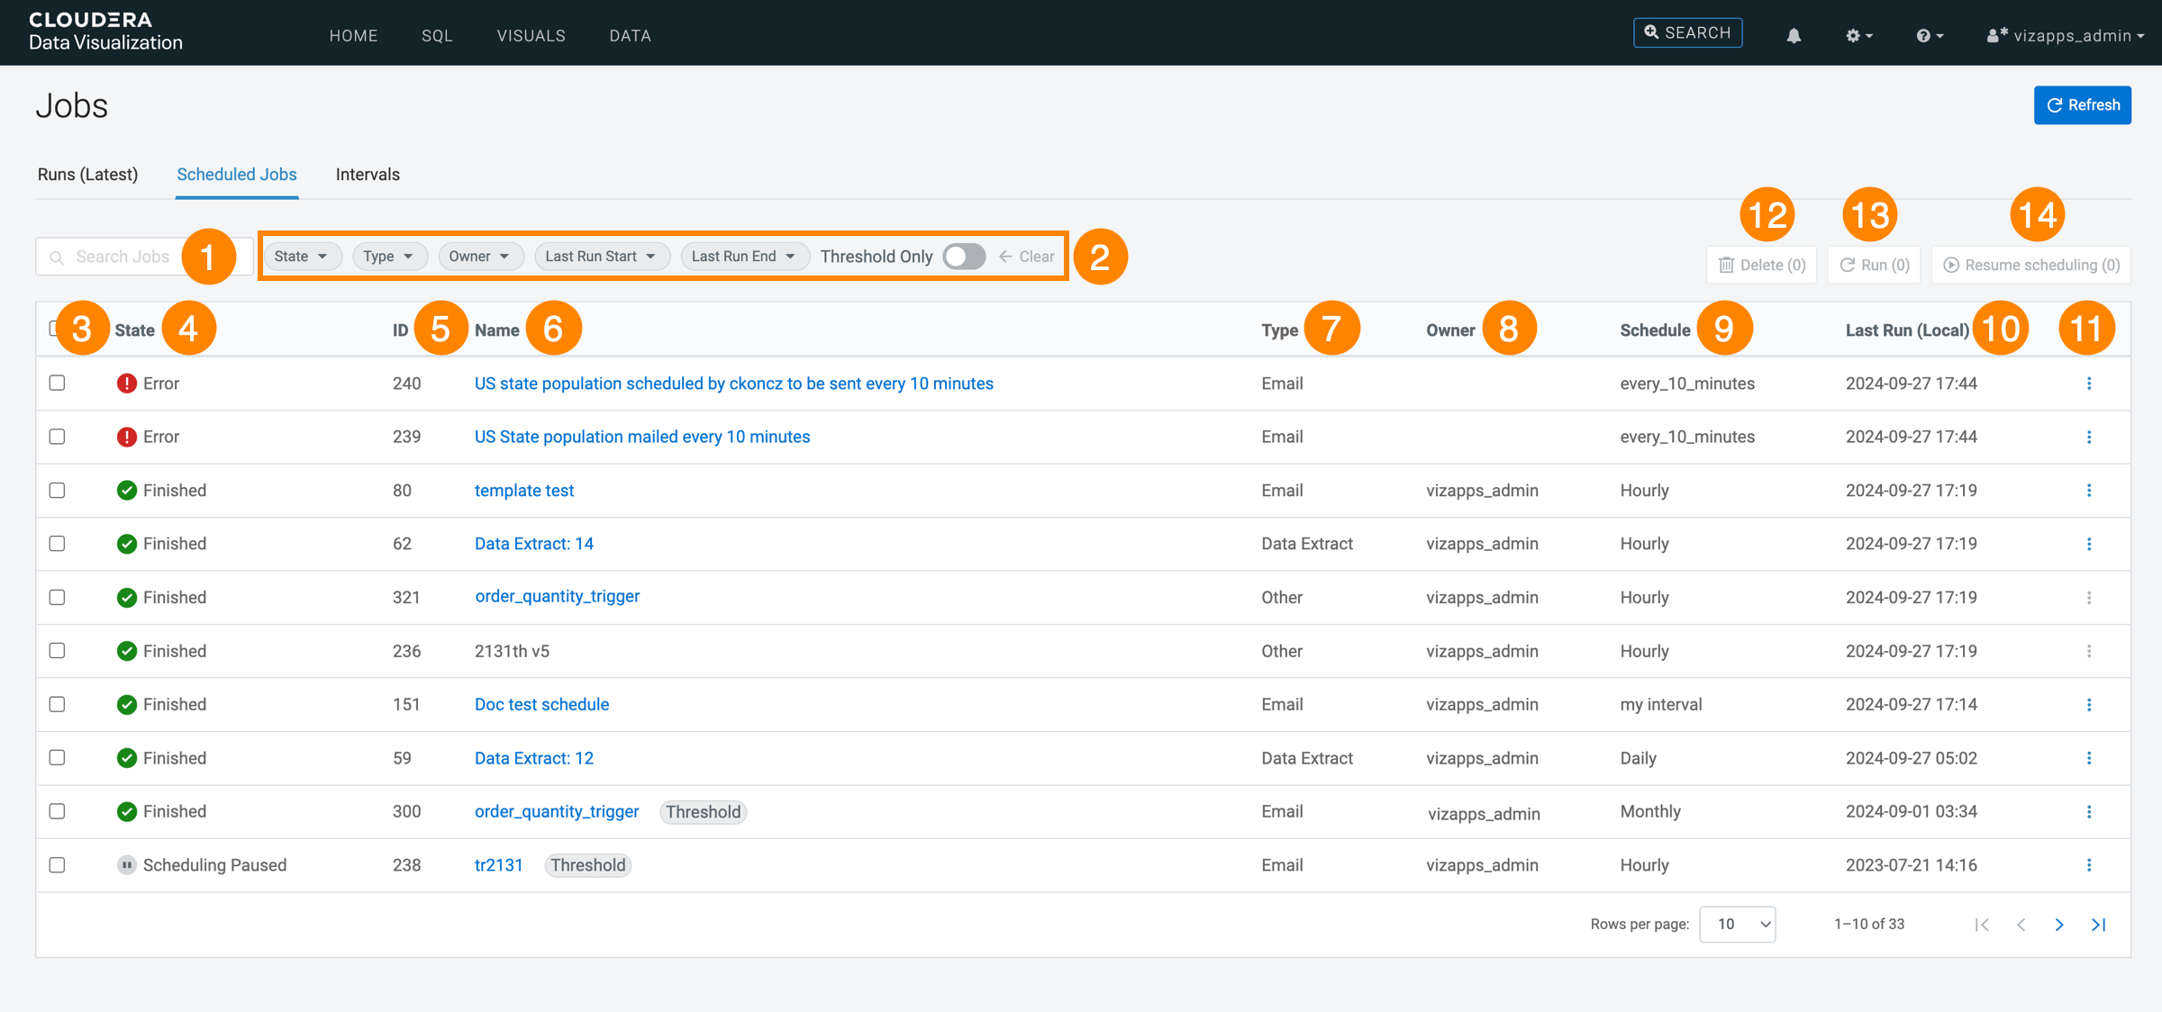Viewport: 2162px width, 1012px height.
Task: Open actions menu for job 239
Action: 2089,437
